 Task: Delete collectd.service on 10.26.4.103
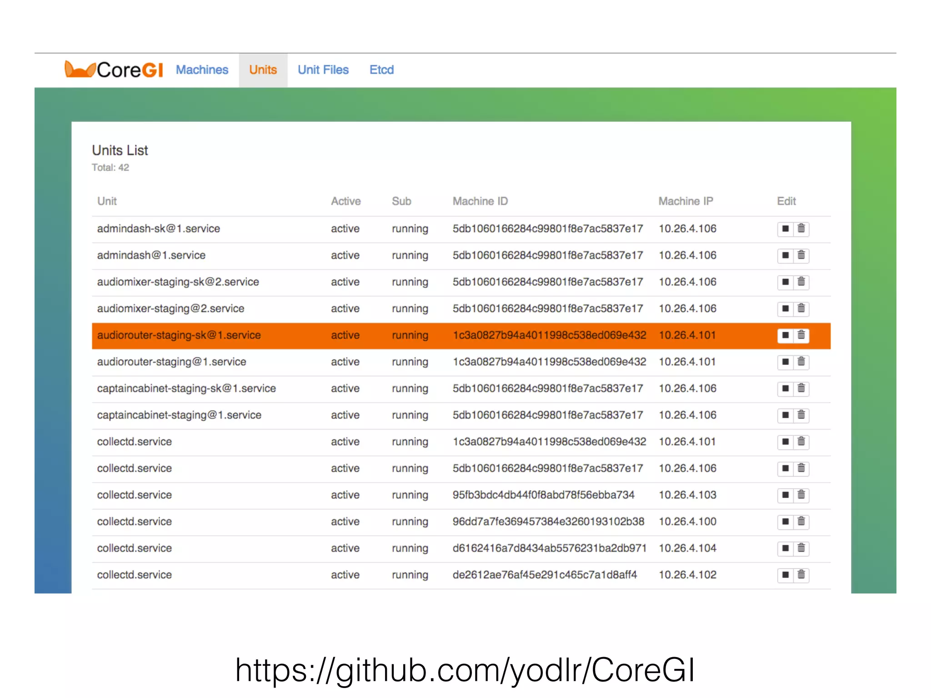point(801,495)
